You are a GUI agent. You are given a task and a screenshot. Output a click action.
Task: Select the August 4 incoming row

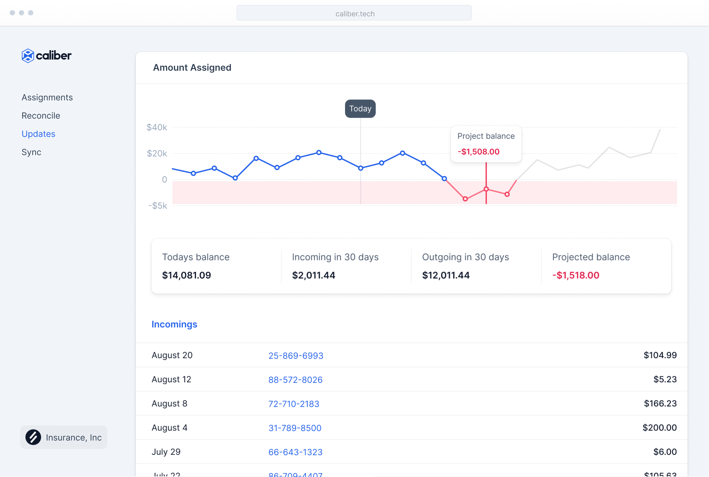tap(411, 428)
